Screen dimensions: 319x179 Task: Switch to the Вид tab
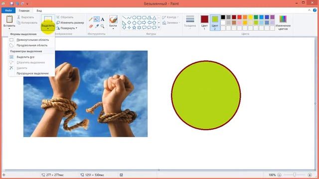click(39, 10)
